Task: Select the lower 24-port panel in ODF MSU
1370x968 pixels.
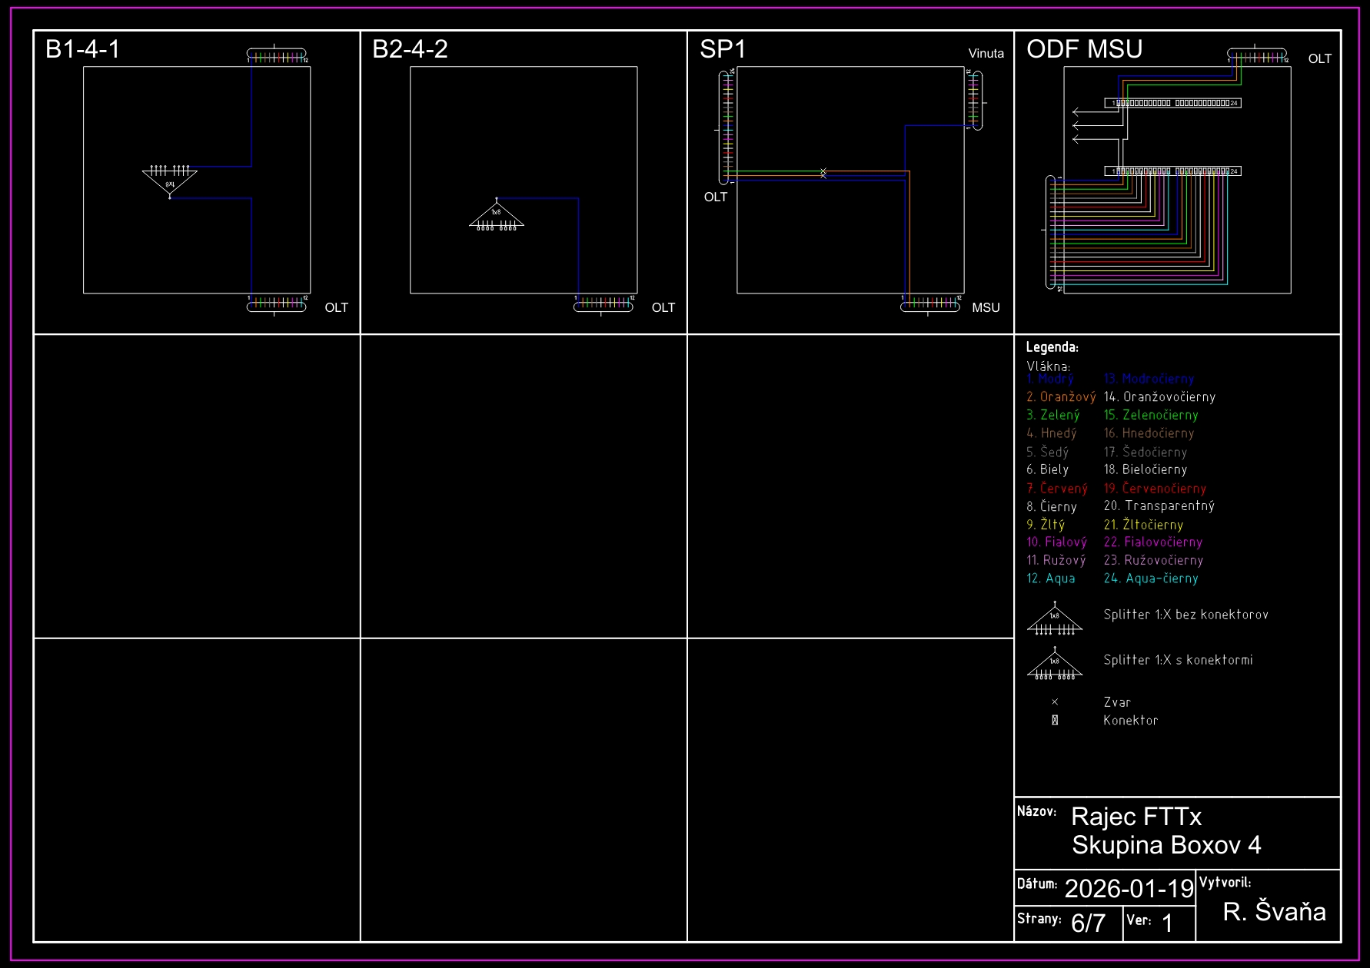Action: (x=1173, y=171)
